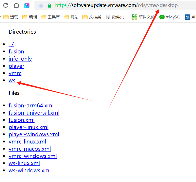196x182 pixels.
Task: View site security via green lock icon
Action: (50, 6)
